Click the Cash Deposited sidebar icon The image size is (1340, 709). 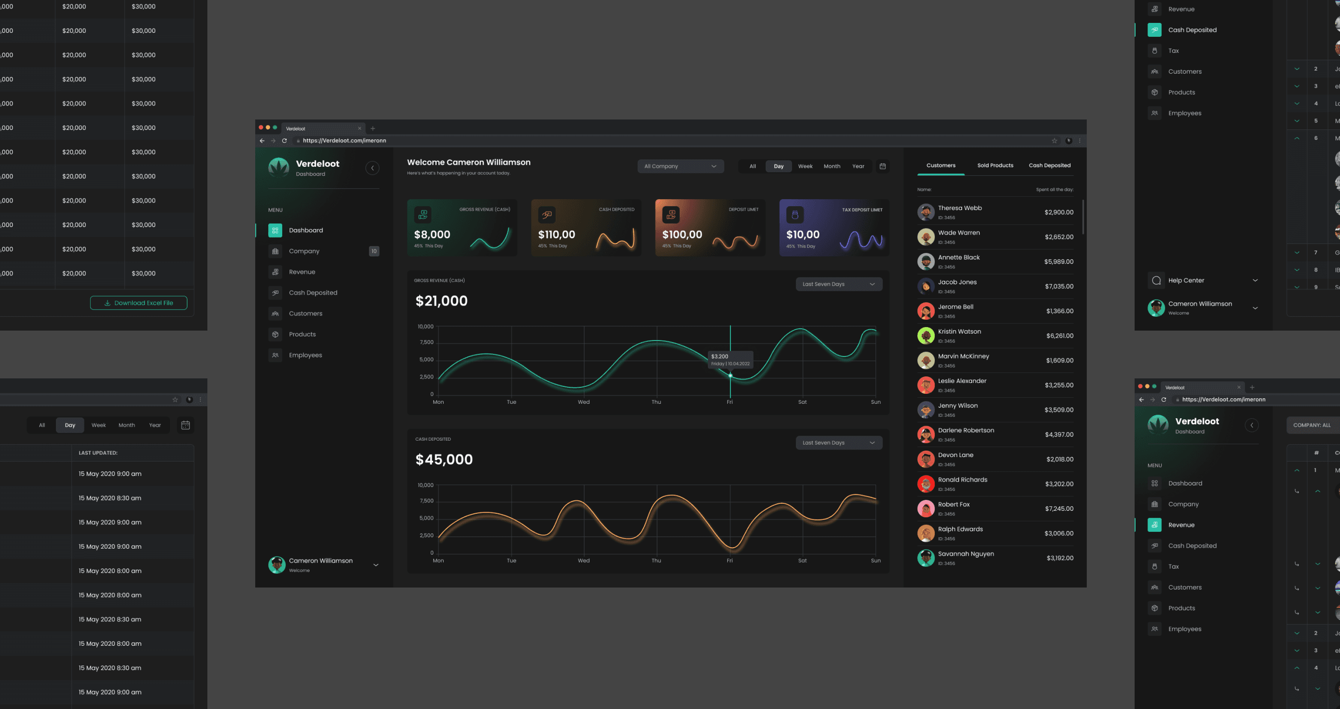pos(275,292)
